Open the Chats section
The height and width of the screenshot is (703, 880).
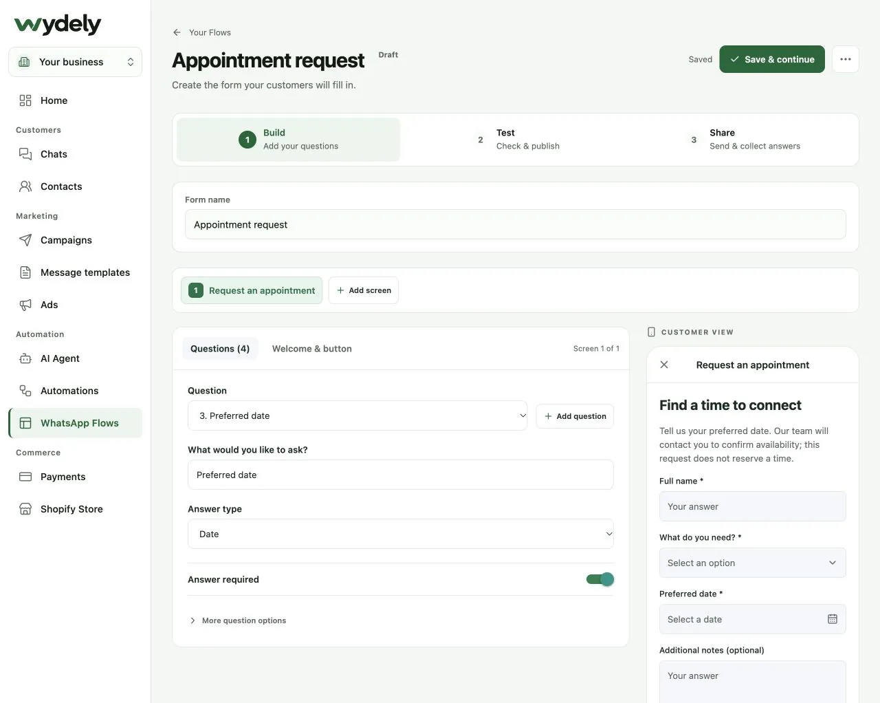[x=76, y=154]
